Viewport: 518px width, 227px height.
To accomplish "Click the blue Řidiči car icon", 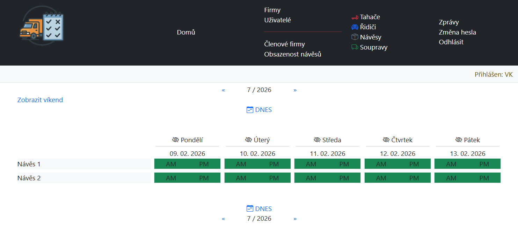I will click(x=355, y=27).
